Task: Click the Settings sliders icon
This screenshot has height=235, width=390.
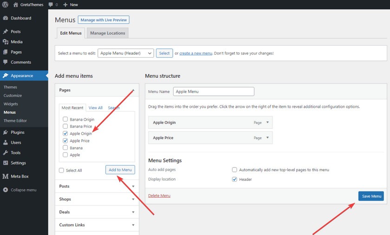Action: (6, 163)
